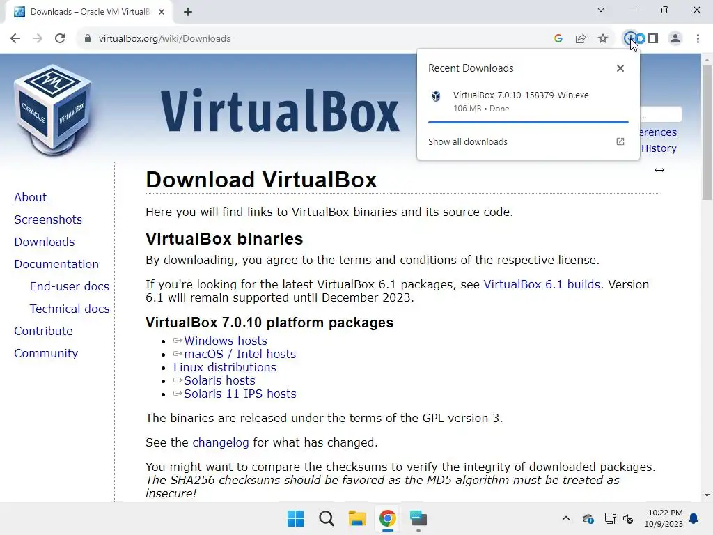Open a new browser tab
Image resolution: width=713 pixels, height=535 pixels.
click(x=188, y=12)
